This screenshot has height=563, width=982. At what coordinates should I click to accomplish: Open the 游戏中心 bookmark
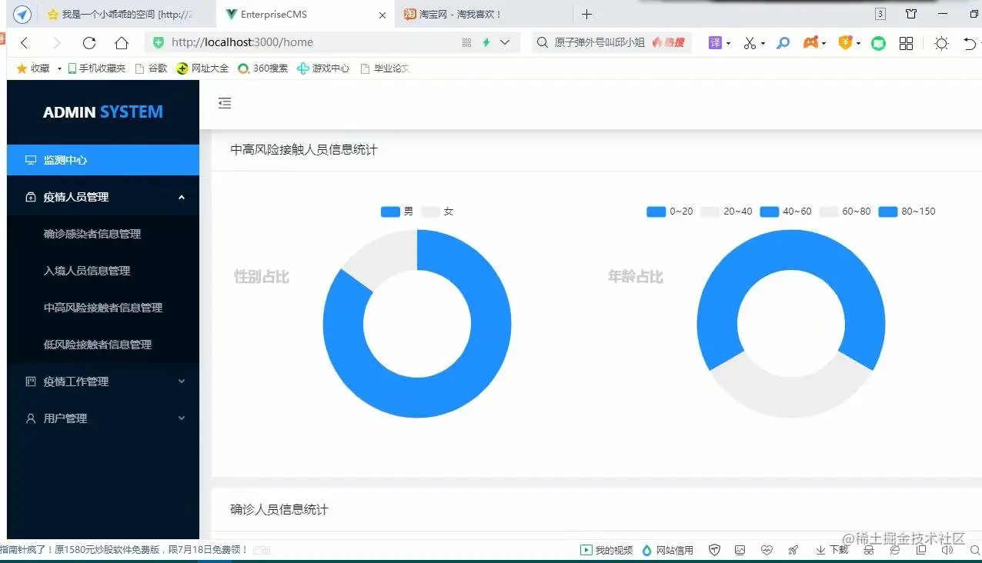click(323, 68)
